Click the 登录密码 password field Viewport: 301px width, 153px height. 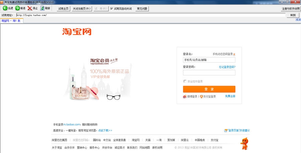(x=209, y=73)
